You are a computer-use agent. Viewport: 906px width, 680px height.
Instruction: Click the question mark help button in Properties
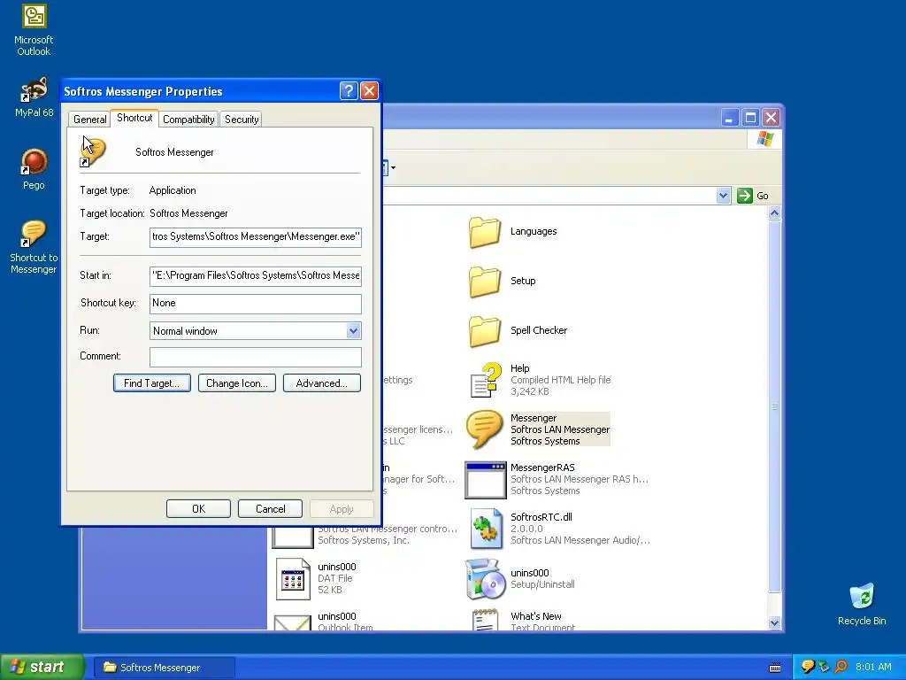coord(349,91)
